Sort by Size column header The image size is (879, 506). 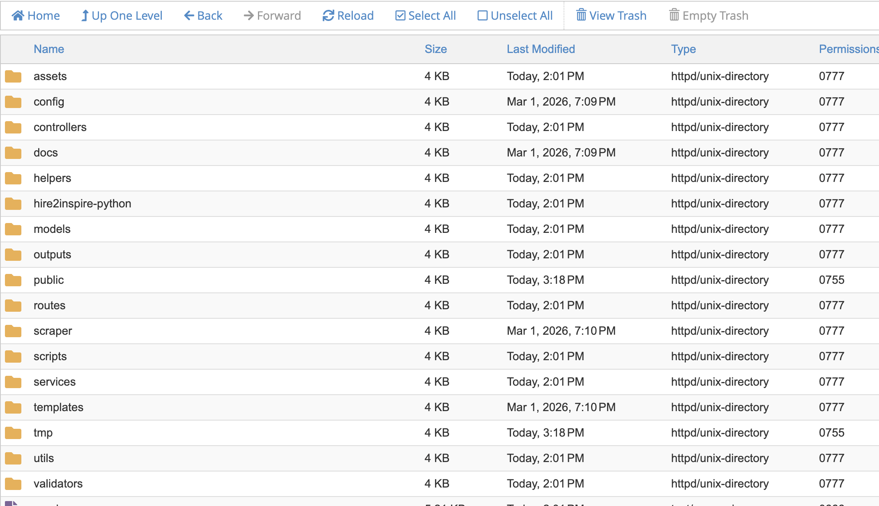435,49
